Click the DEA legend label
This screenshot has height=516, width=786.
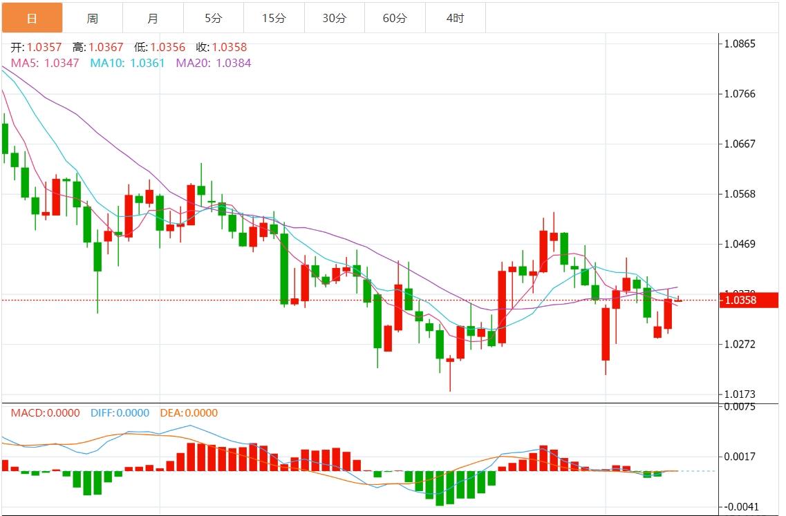[189, 413]
